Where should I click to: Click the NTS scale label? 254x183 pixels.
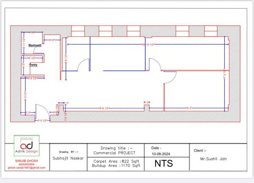(x=164, y=164)
